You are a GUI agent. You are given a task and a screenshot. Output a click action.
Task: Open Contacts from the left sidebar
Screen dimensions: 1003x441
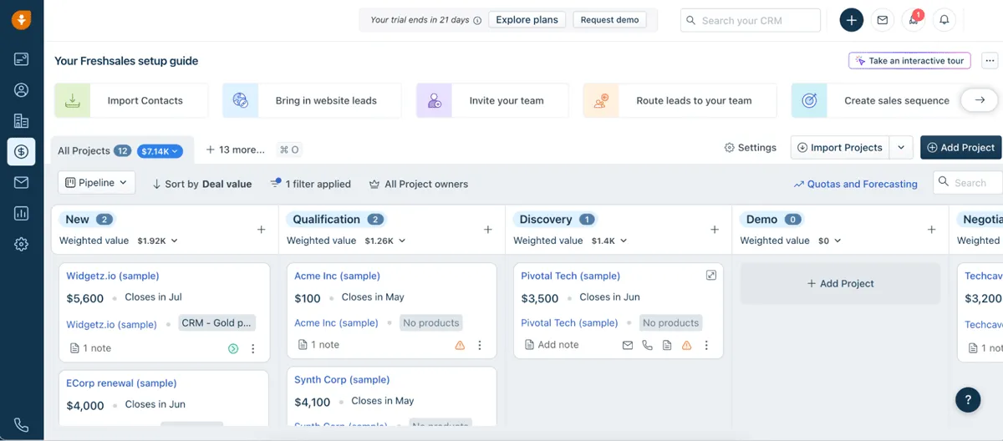[21, 90]
